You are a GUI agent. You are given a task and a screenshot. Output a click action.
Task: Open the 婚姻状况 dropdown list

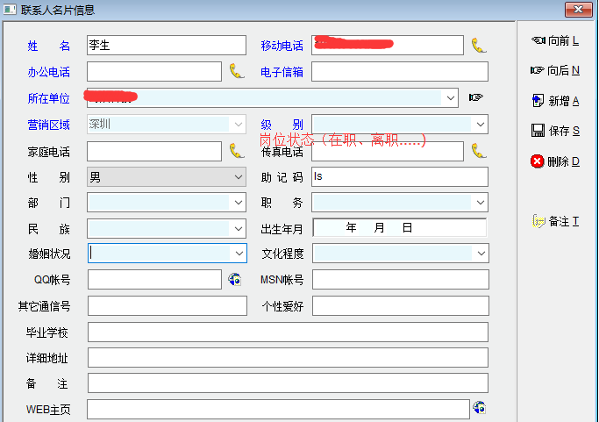(x=239, y=254)
